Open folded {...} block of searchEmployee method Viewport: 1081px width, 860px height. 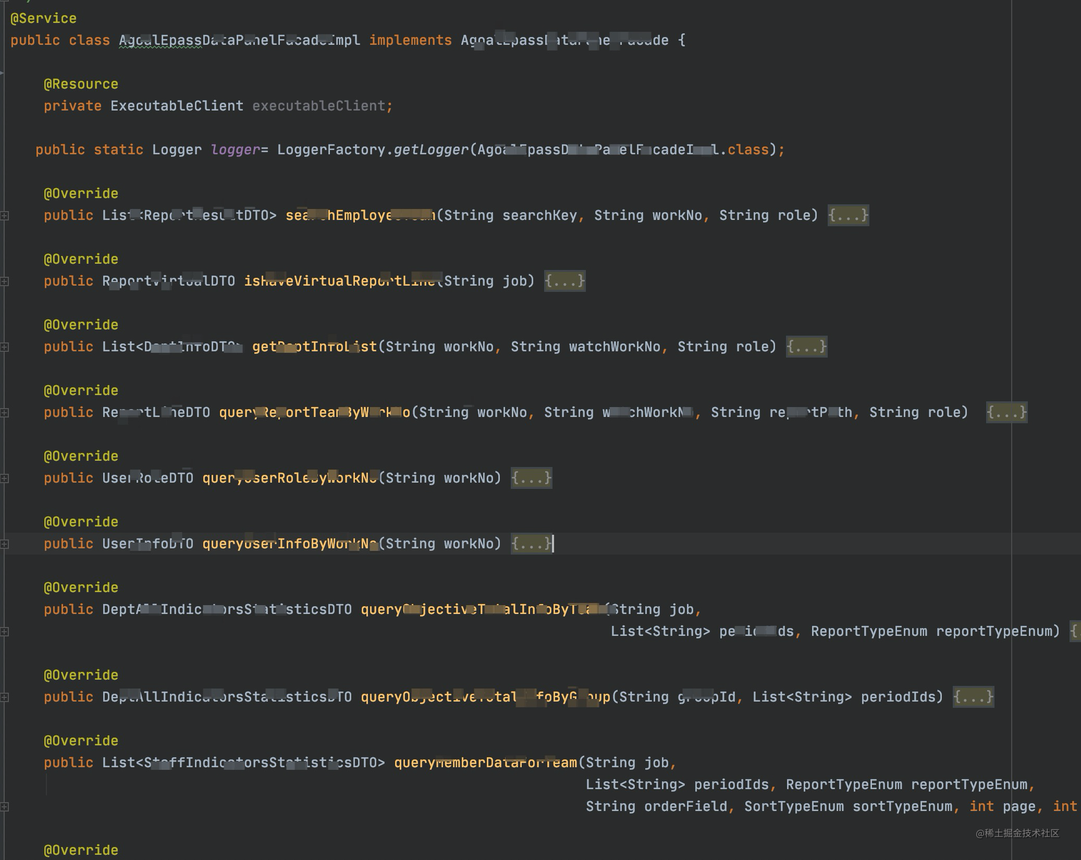[x=848, y=215]
